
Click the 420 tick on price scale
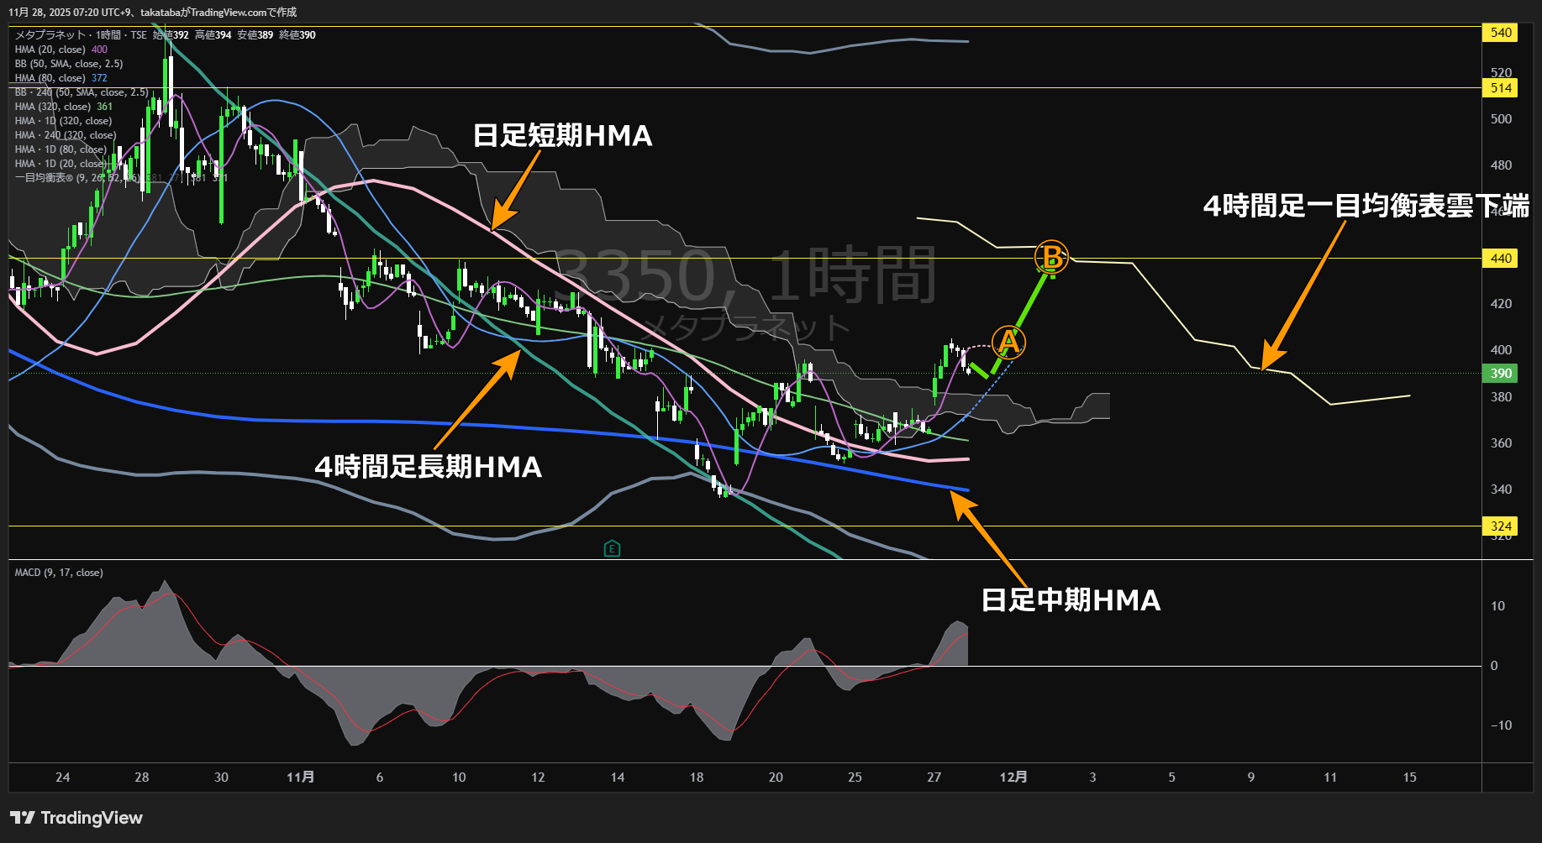(x=1501, y=304)
